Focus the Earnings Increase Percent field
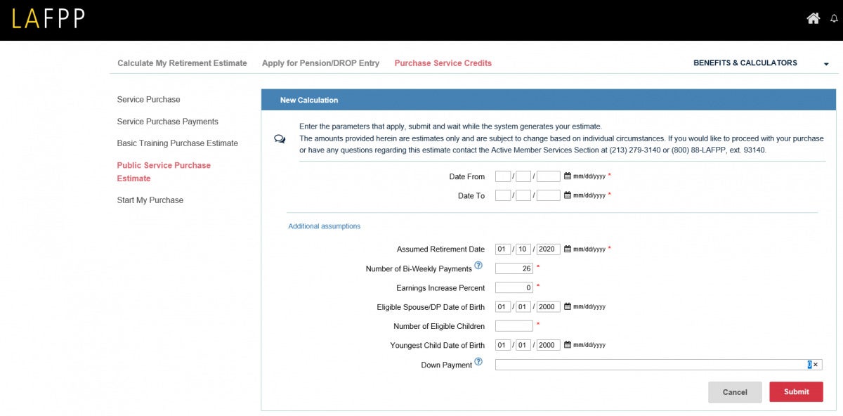 [514, 287]
